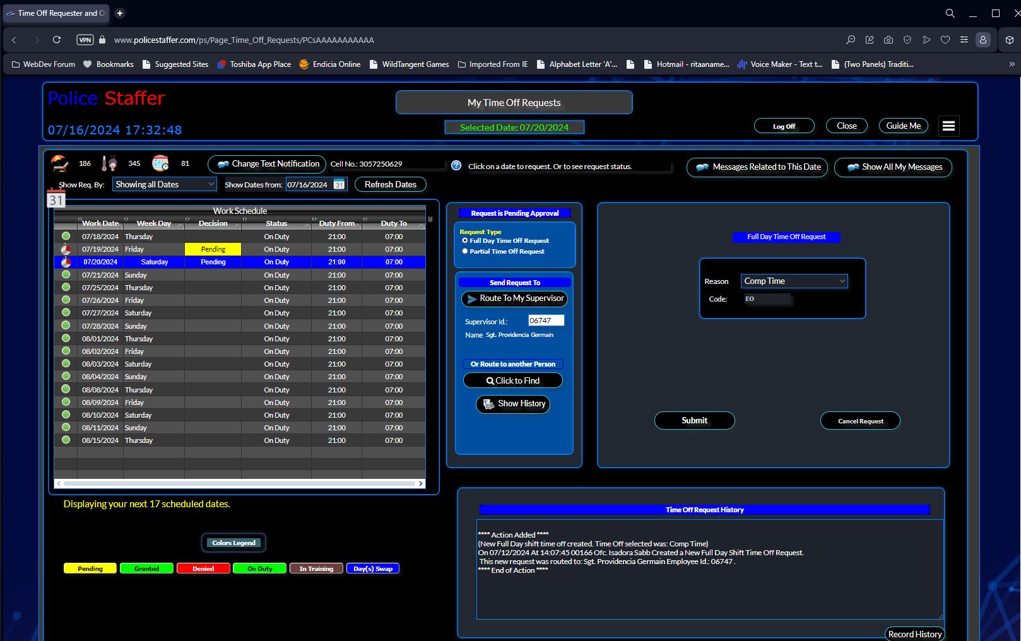Screen dimensions: 1021x641
Task: Open Showing all Dates dropdown
Action: click(x=165, y=184)
